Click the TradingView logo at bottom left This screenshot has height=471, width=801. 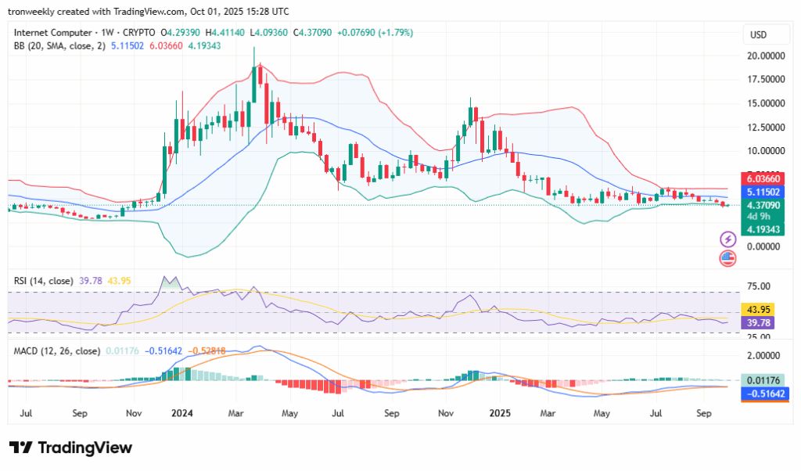[71, 448]
